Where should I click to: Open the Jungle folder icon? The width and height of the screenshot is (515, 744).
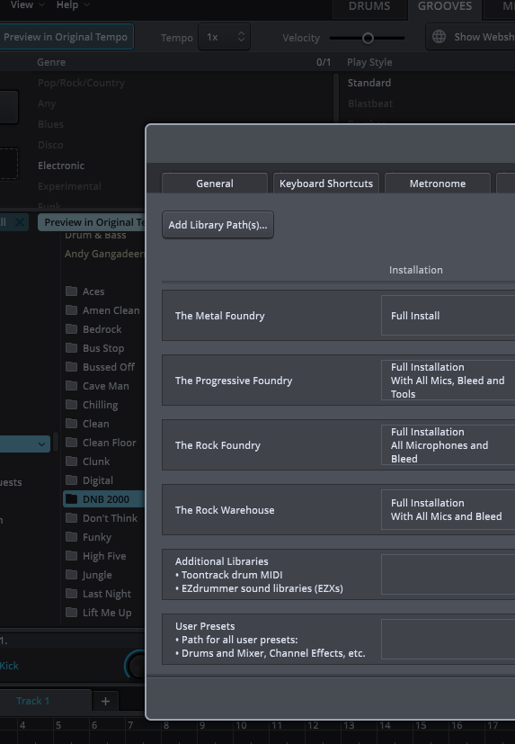(x=71, y=575)
